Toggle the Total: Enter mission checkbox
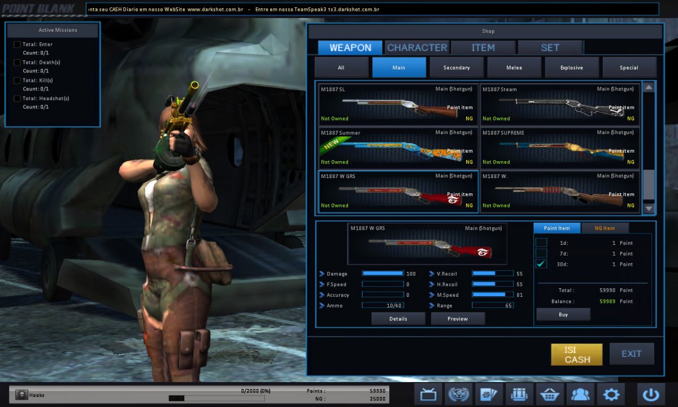 point(17,44)
